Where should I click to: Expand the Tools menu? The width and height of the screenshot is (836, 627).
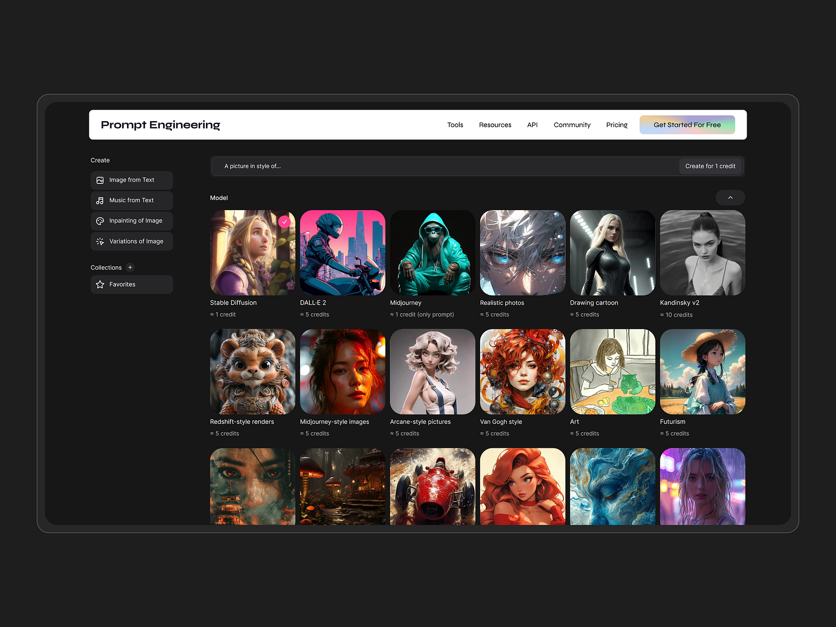click(x=455, y=124)
